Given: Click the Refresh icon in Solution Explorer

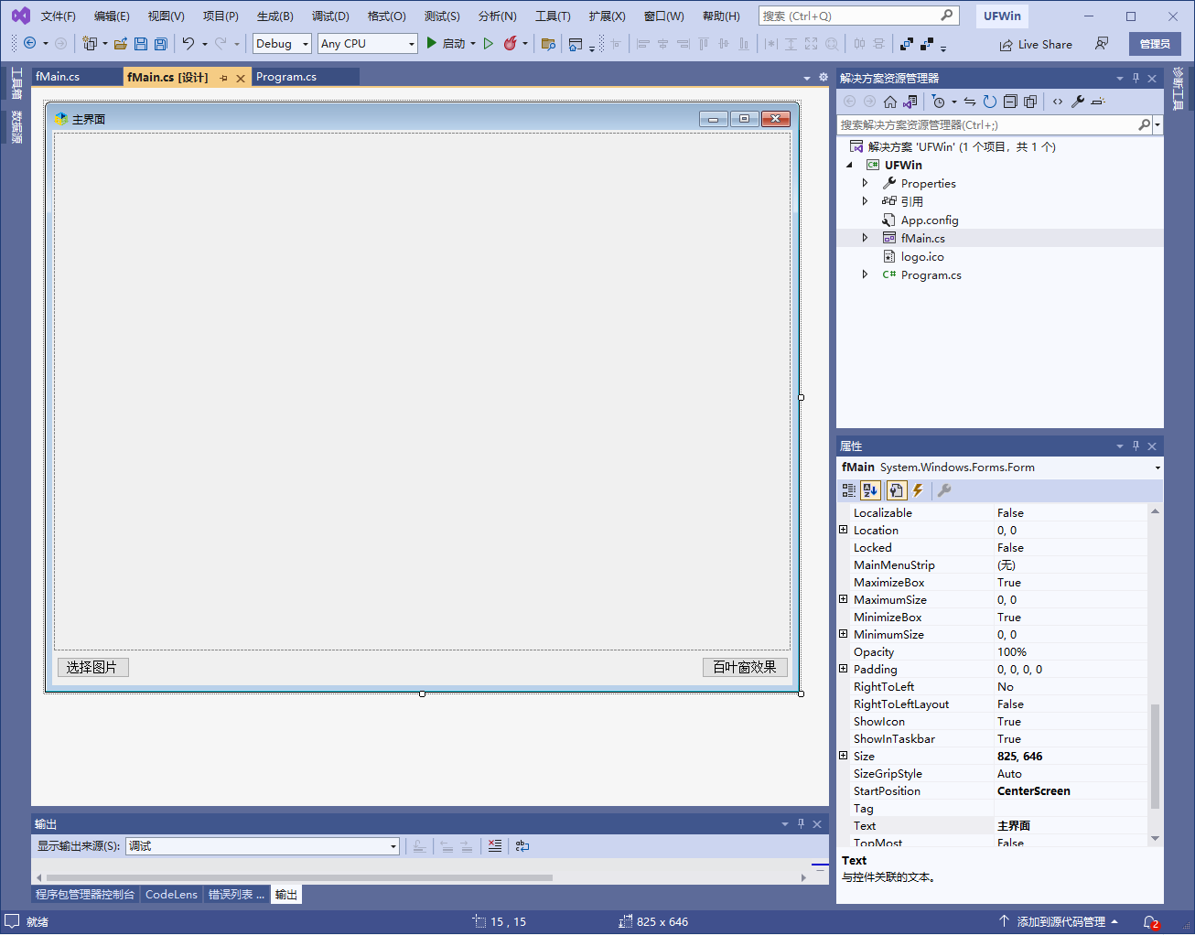Looking at the screenshot, I should click(x=990, y=102).
